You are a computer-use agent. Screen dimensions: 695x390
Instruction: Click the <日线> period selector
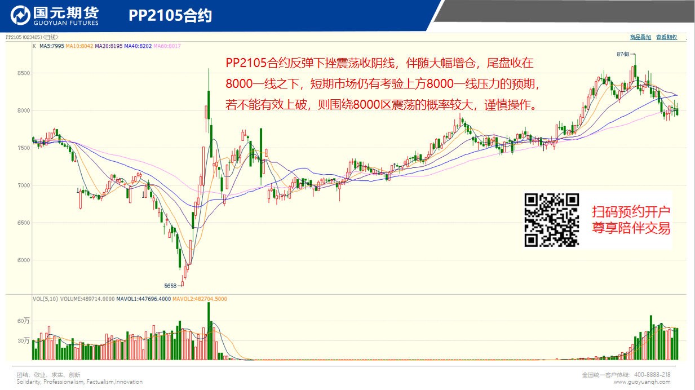coord(50,37)
